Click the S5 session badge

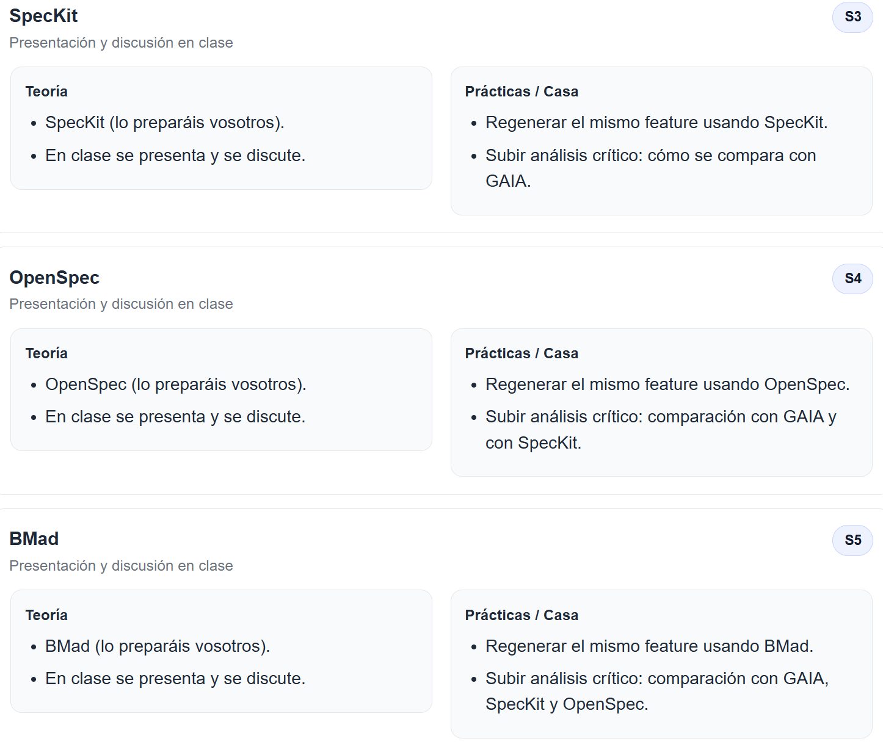pos(852,540)
